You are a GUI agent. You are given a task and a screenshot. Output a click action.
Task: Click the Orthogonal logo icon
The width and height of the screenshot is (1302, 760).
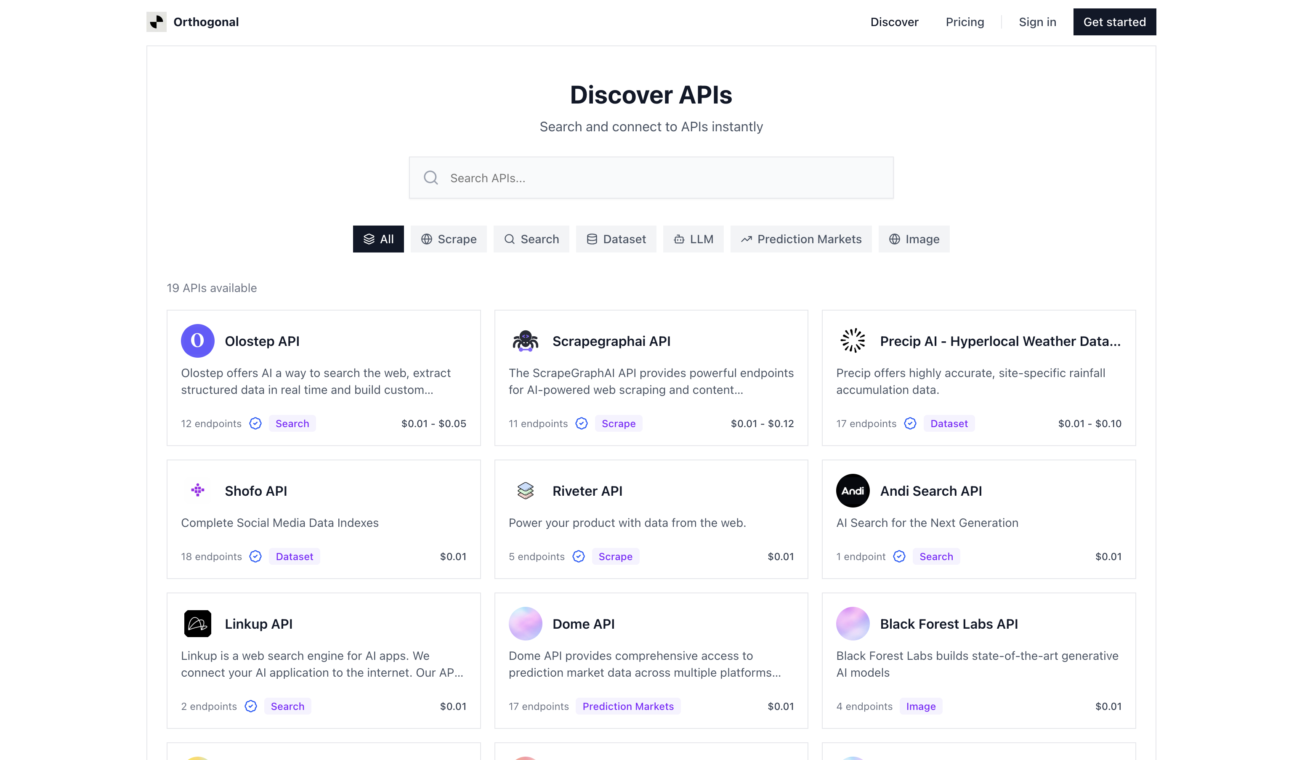(x=156, y=22)
